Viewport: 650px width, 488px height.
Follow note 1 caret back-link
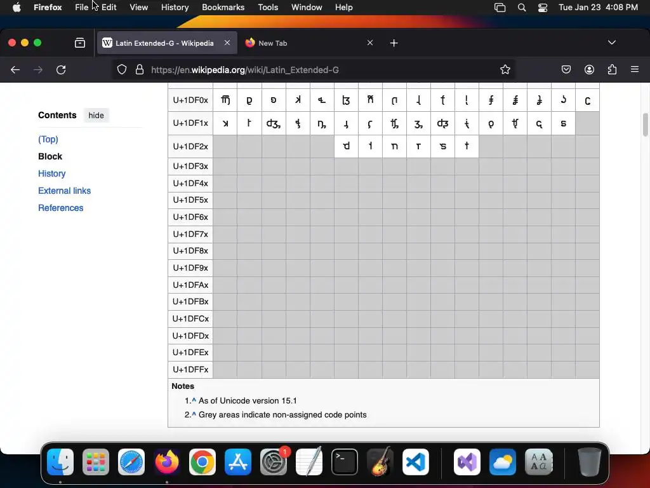click(x=194, y=400)
